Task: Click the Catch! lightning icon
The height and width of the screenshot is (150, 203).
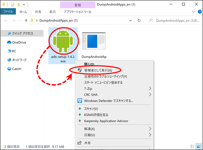Action: [x=9, y=69]
